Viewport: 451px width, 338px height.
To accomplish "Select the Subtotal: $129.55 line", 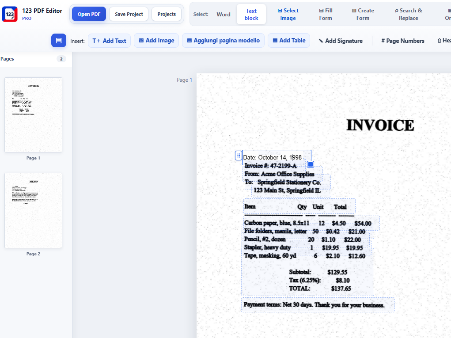I will click(x=318, y=272).
